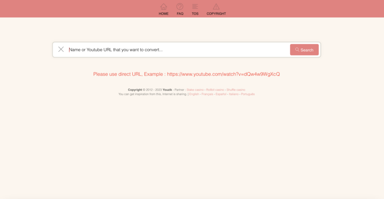Clear the search box with X icon
Screen dimensions: 384x199
tap(61, 49)
